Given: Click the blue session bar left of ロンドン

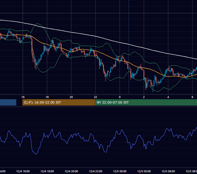Looking at the screenshot, I should coord(8,102).
